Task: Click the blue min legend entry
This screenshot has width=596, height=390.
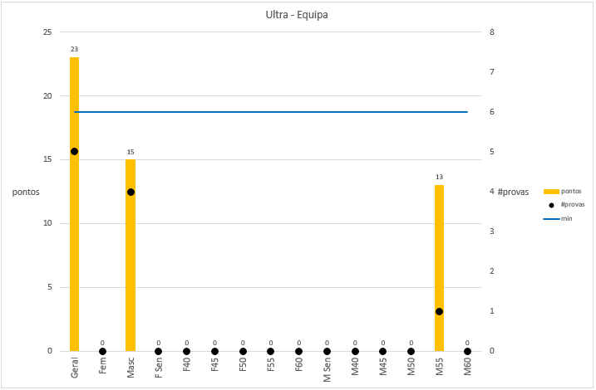Action: pos(558,219)
